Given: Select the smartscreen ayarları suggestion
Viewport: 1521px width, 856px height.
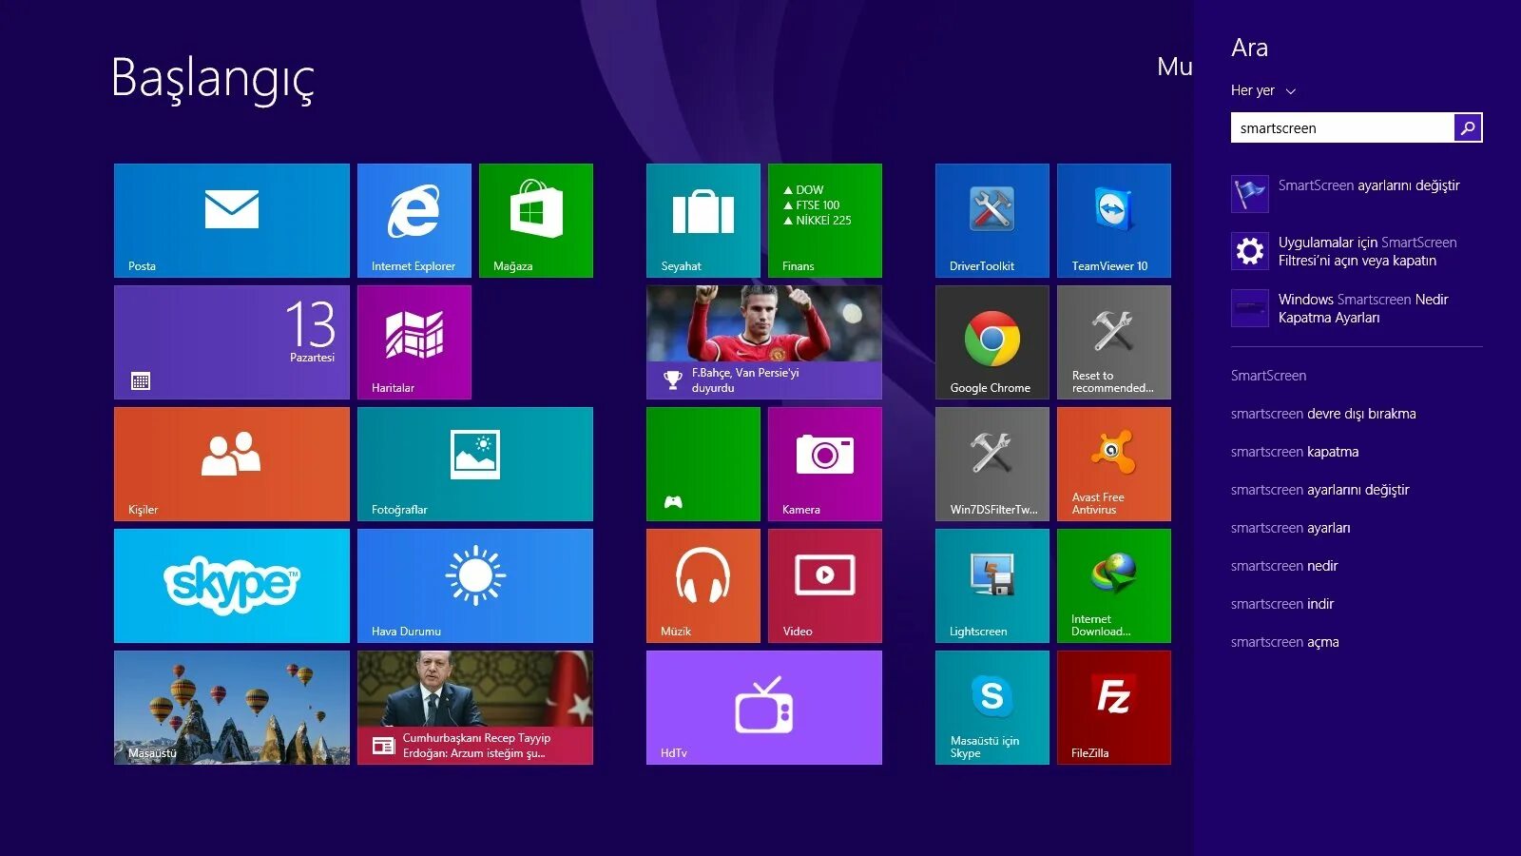Looking at the screenshot, I should (1290, 528).
